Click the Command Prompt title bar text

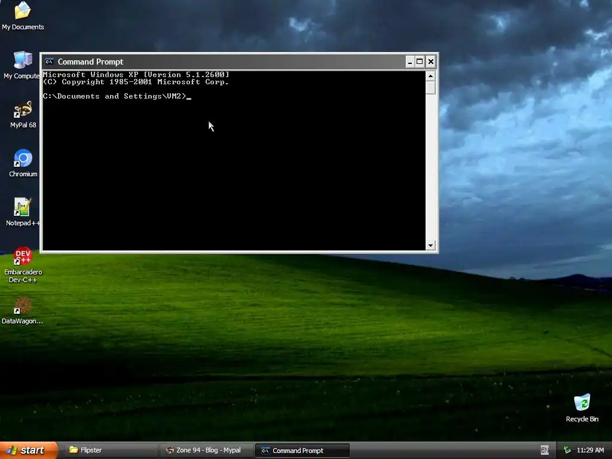90,62
